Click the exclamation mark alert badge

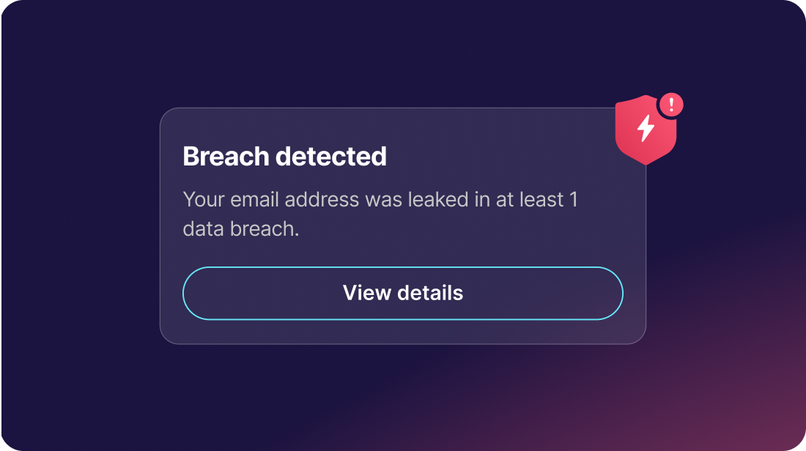click(671, 104)
